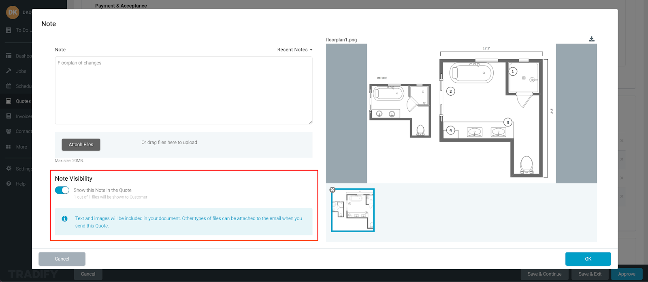Download the floorplan1.png attachment

point(591,39)
